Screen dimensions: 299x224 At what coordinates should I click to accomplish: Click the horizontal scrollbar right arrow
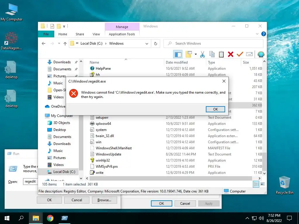click(259, 178)
